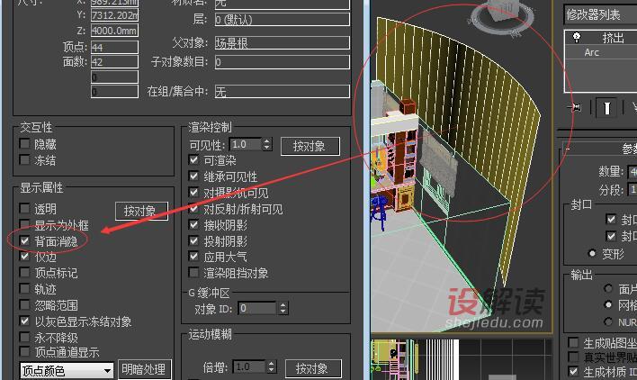Enable the 顶点标记 checkbox
Screen dimensions: 637x380
[25, 272]
